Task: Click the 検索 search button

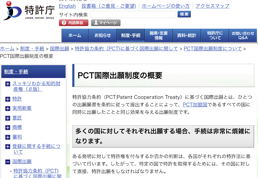Action: [184, 14]
